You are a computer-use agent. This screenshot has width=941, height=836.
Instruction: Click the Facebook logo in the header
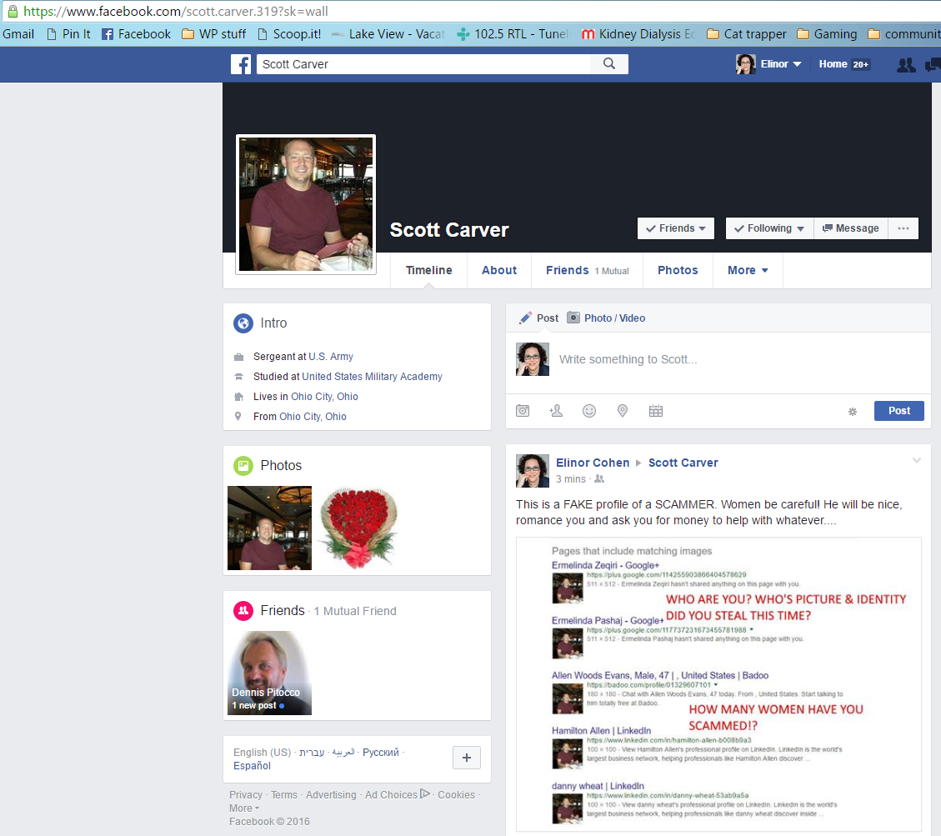click(241, 64)
